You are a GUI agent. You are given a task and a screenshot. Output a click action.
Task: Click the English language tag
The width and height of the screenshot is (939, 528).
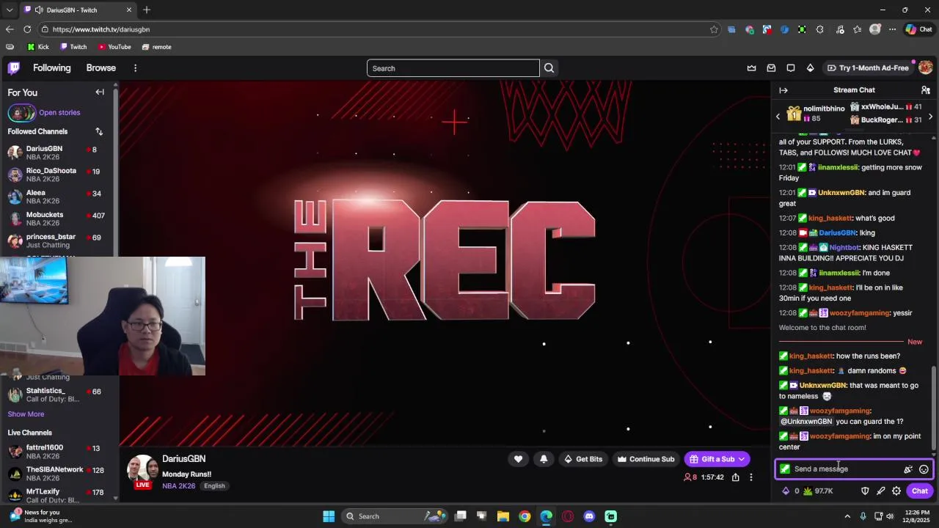tap(214, 486)
